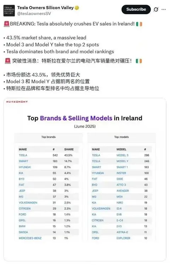Click the red siren emoji before BREAKING
This screenshot has width=170, height=265.
pos(7,24)
